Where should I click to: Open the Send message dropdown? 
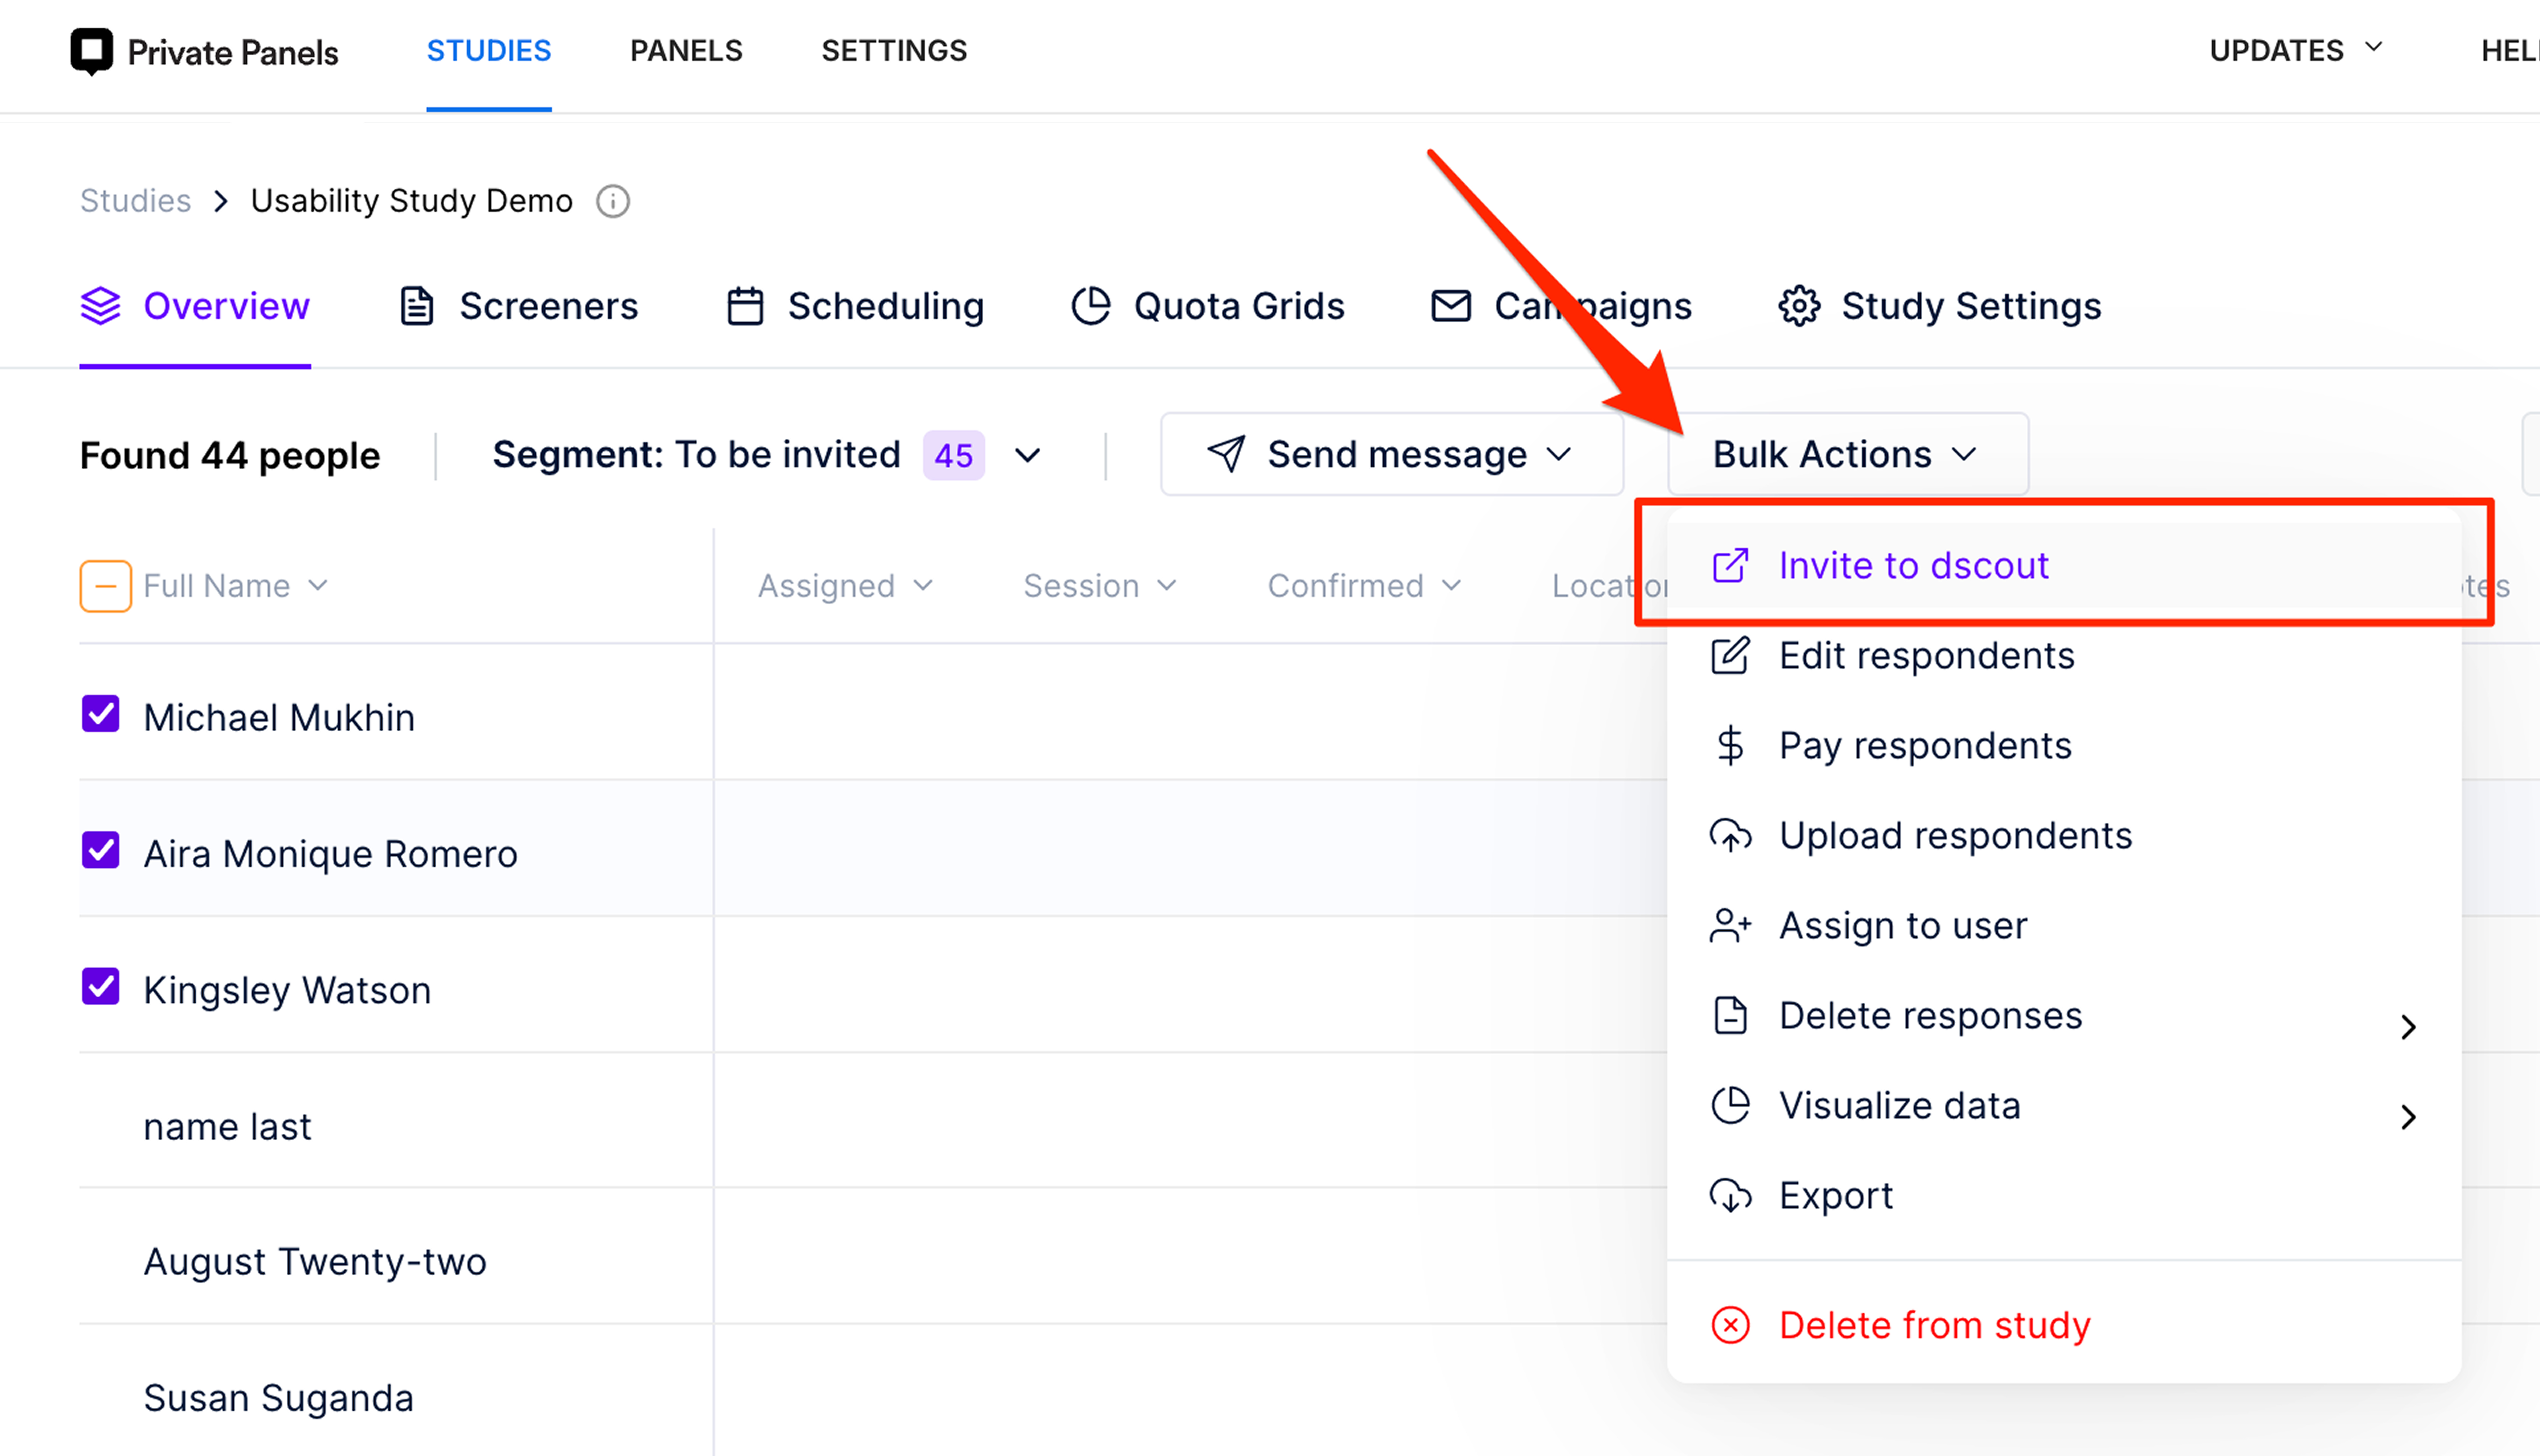click(x=1392, y=454)
